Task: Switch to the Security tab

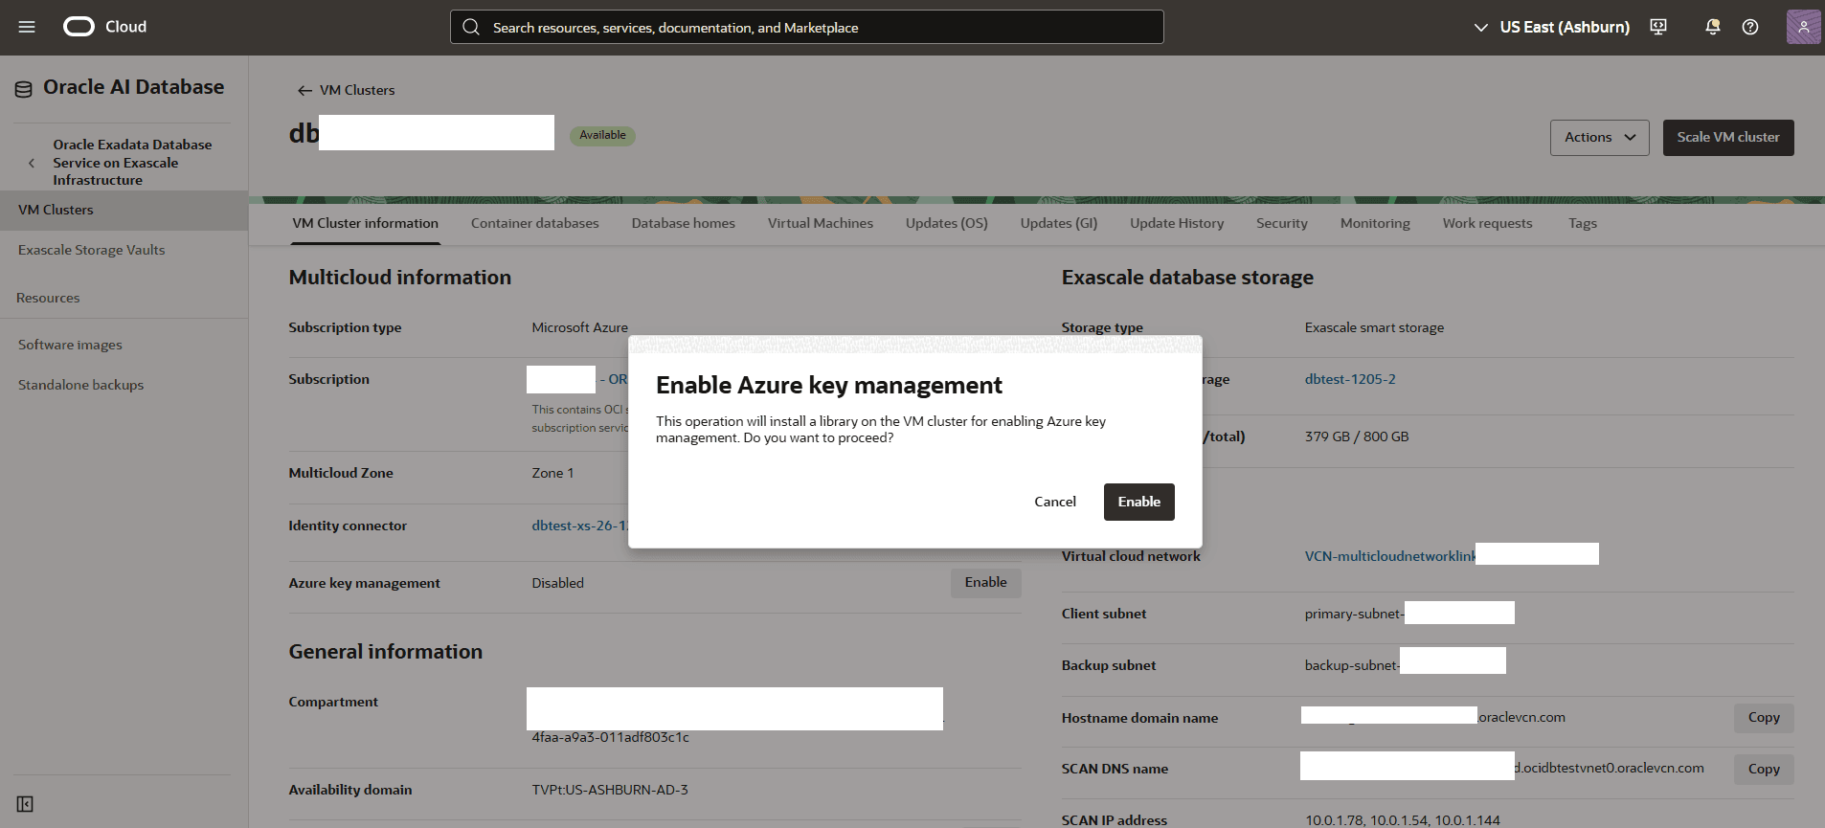Action: (x=1281, y=223)
